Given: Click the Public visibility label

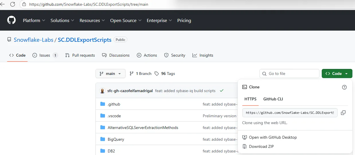Looking at the screenshot, I should [120, 40].
